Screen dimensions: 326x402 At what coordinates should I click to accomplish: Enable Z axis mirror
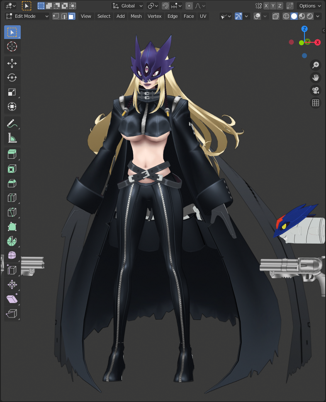280,6
